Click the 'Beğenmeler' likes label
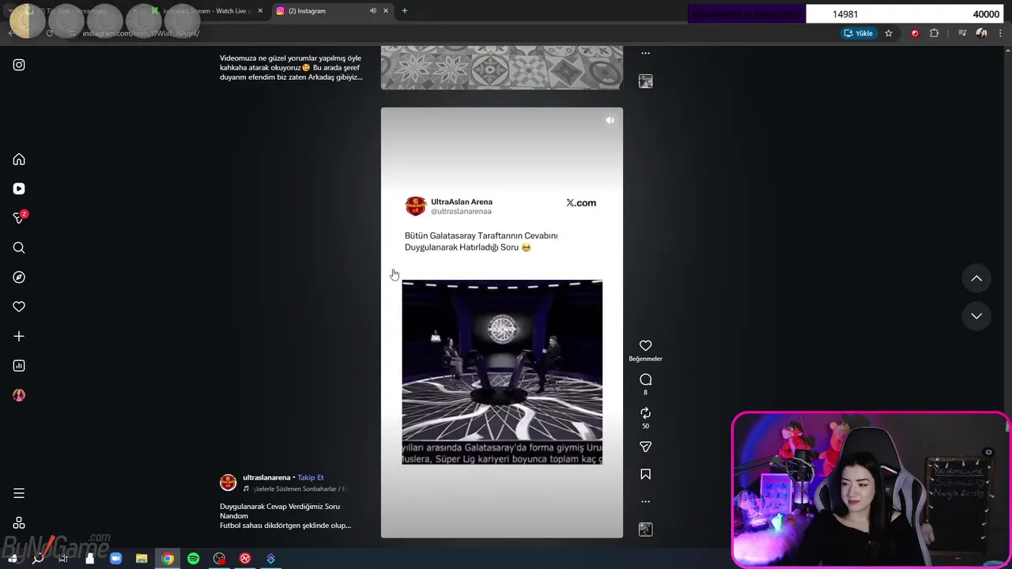 click(x=645, y=359)
